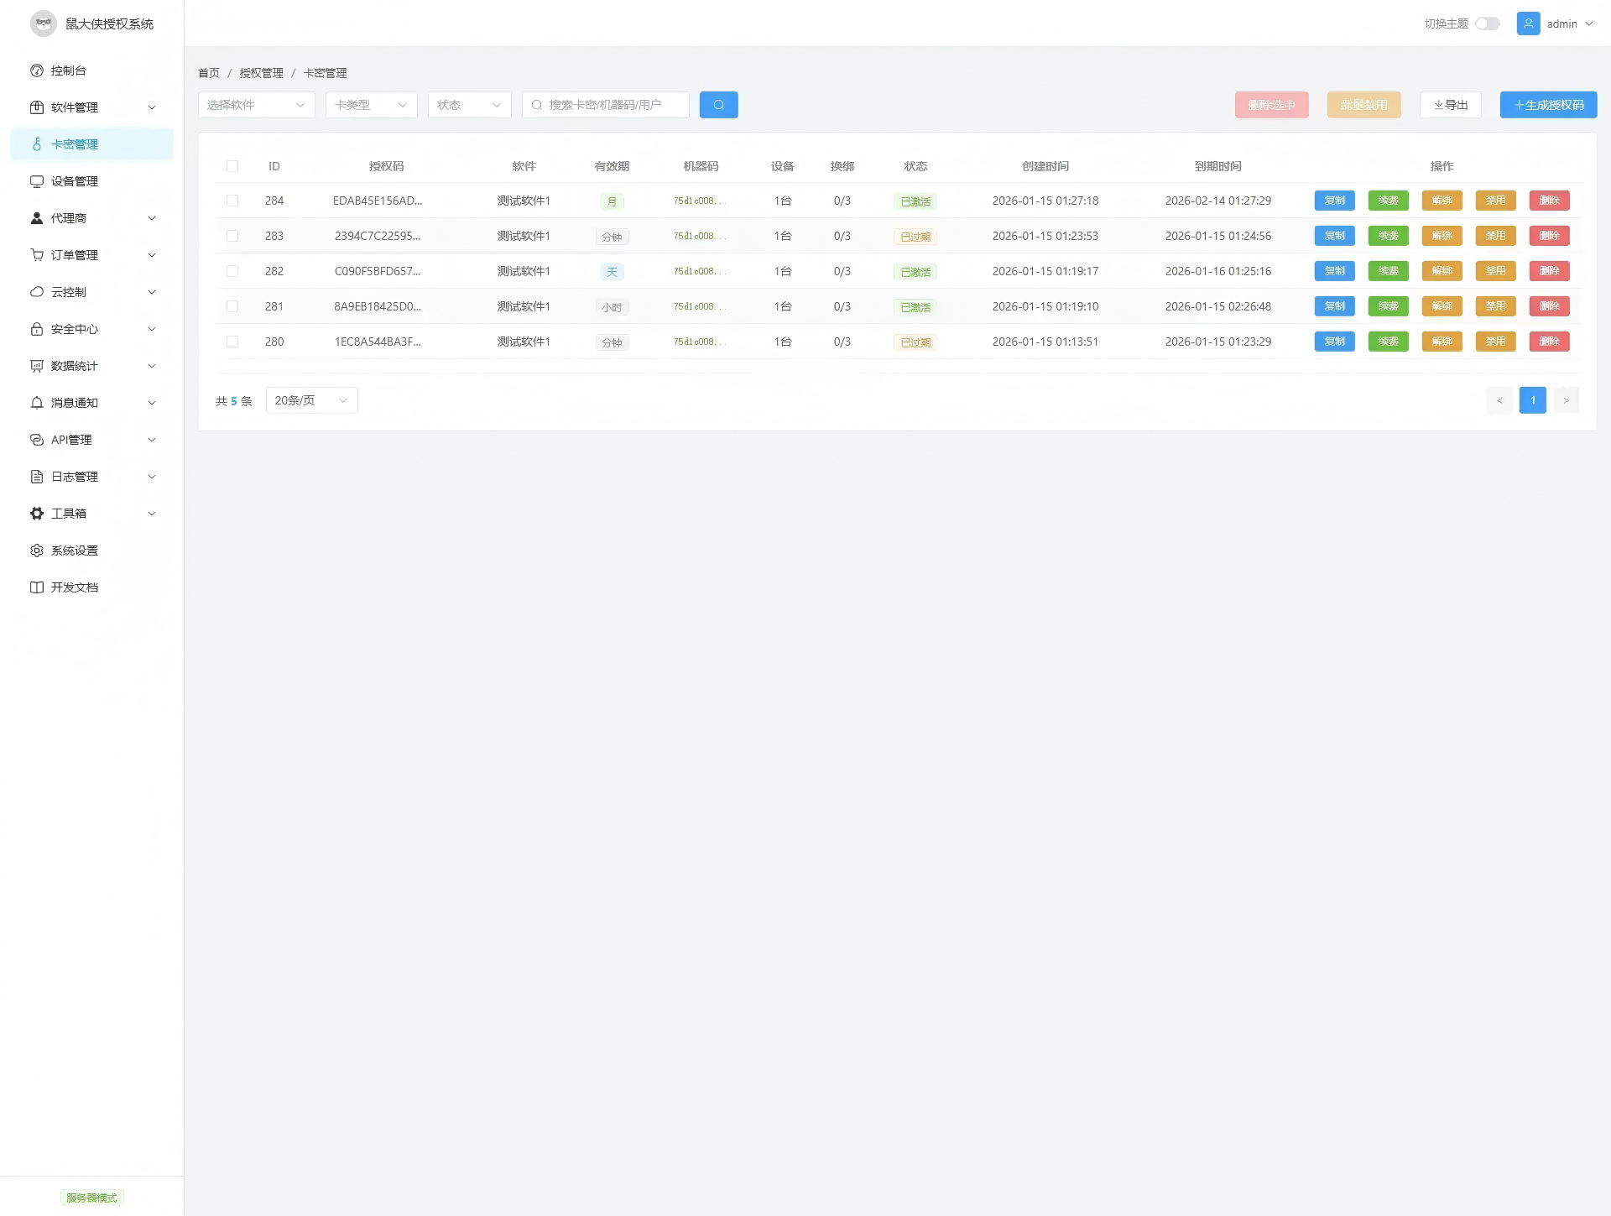
Task: Click 续费 for row ID 283
Action: pos(1388,236)
